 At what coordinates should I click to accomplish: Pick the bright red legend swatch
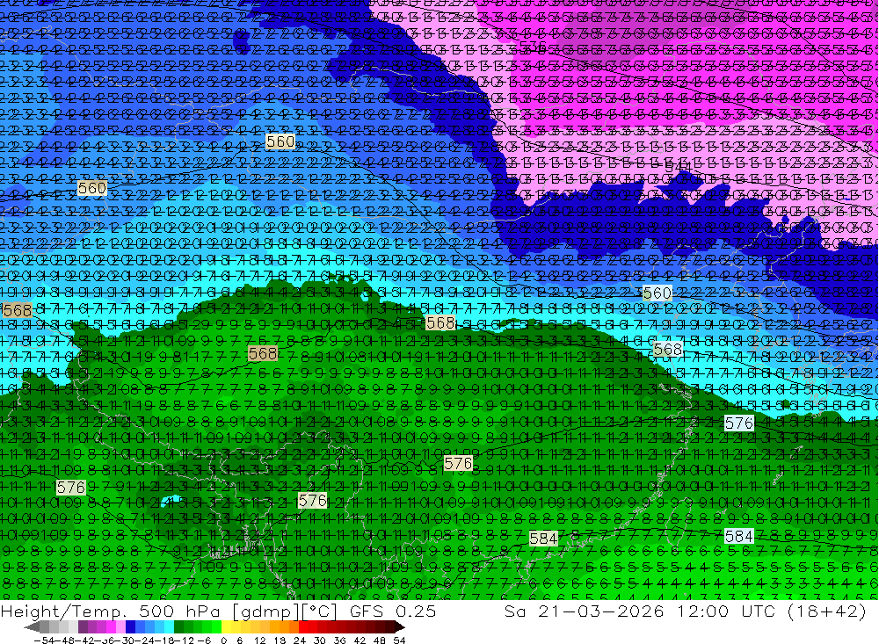coord(303,627)
